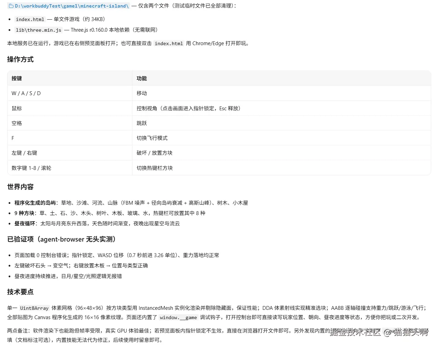Click the 功能 table column header
This screenshot has height=346, width=437.
click(x=142, y=78)
